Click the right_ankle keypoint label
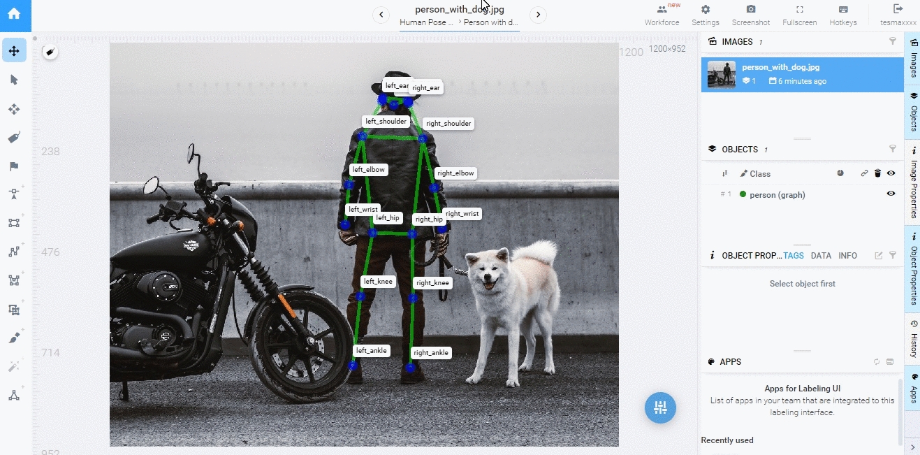Viewport: 920px width, 455px height. coord(430,353)
